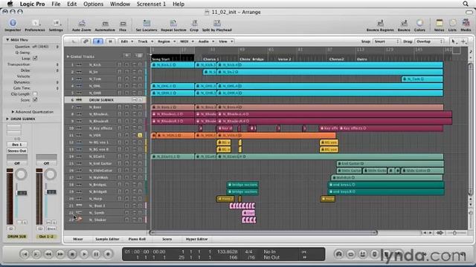Click the DRUM SUB channel volume fader
The height and width of the screenshot is (267, 476).
point(22,193)
